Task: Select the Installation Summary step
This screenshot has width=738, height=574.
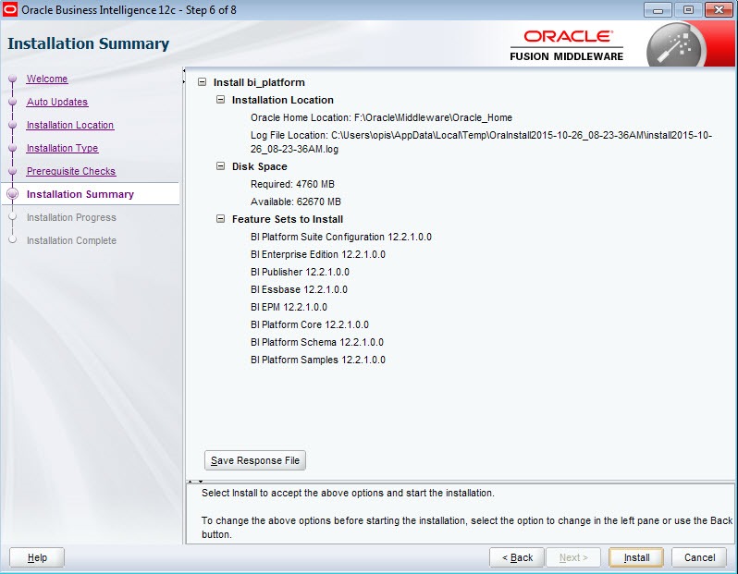Action: 80,194
